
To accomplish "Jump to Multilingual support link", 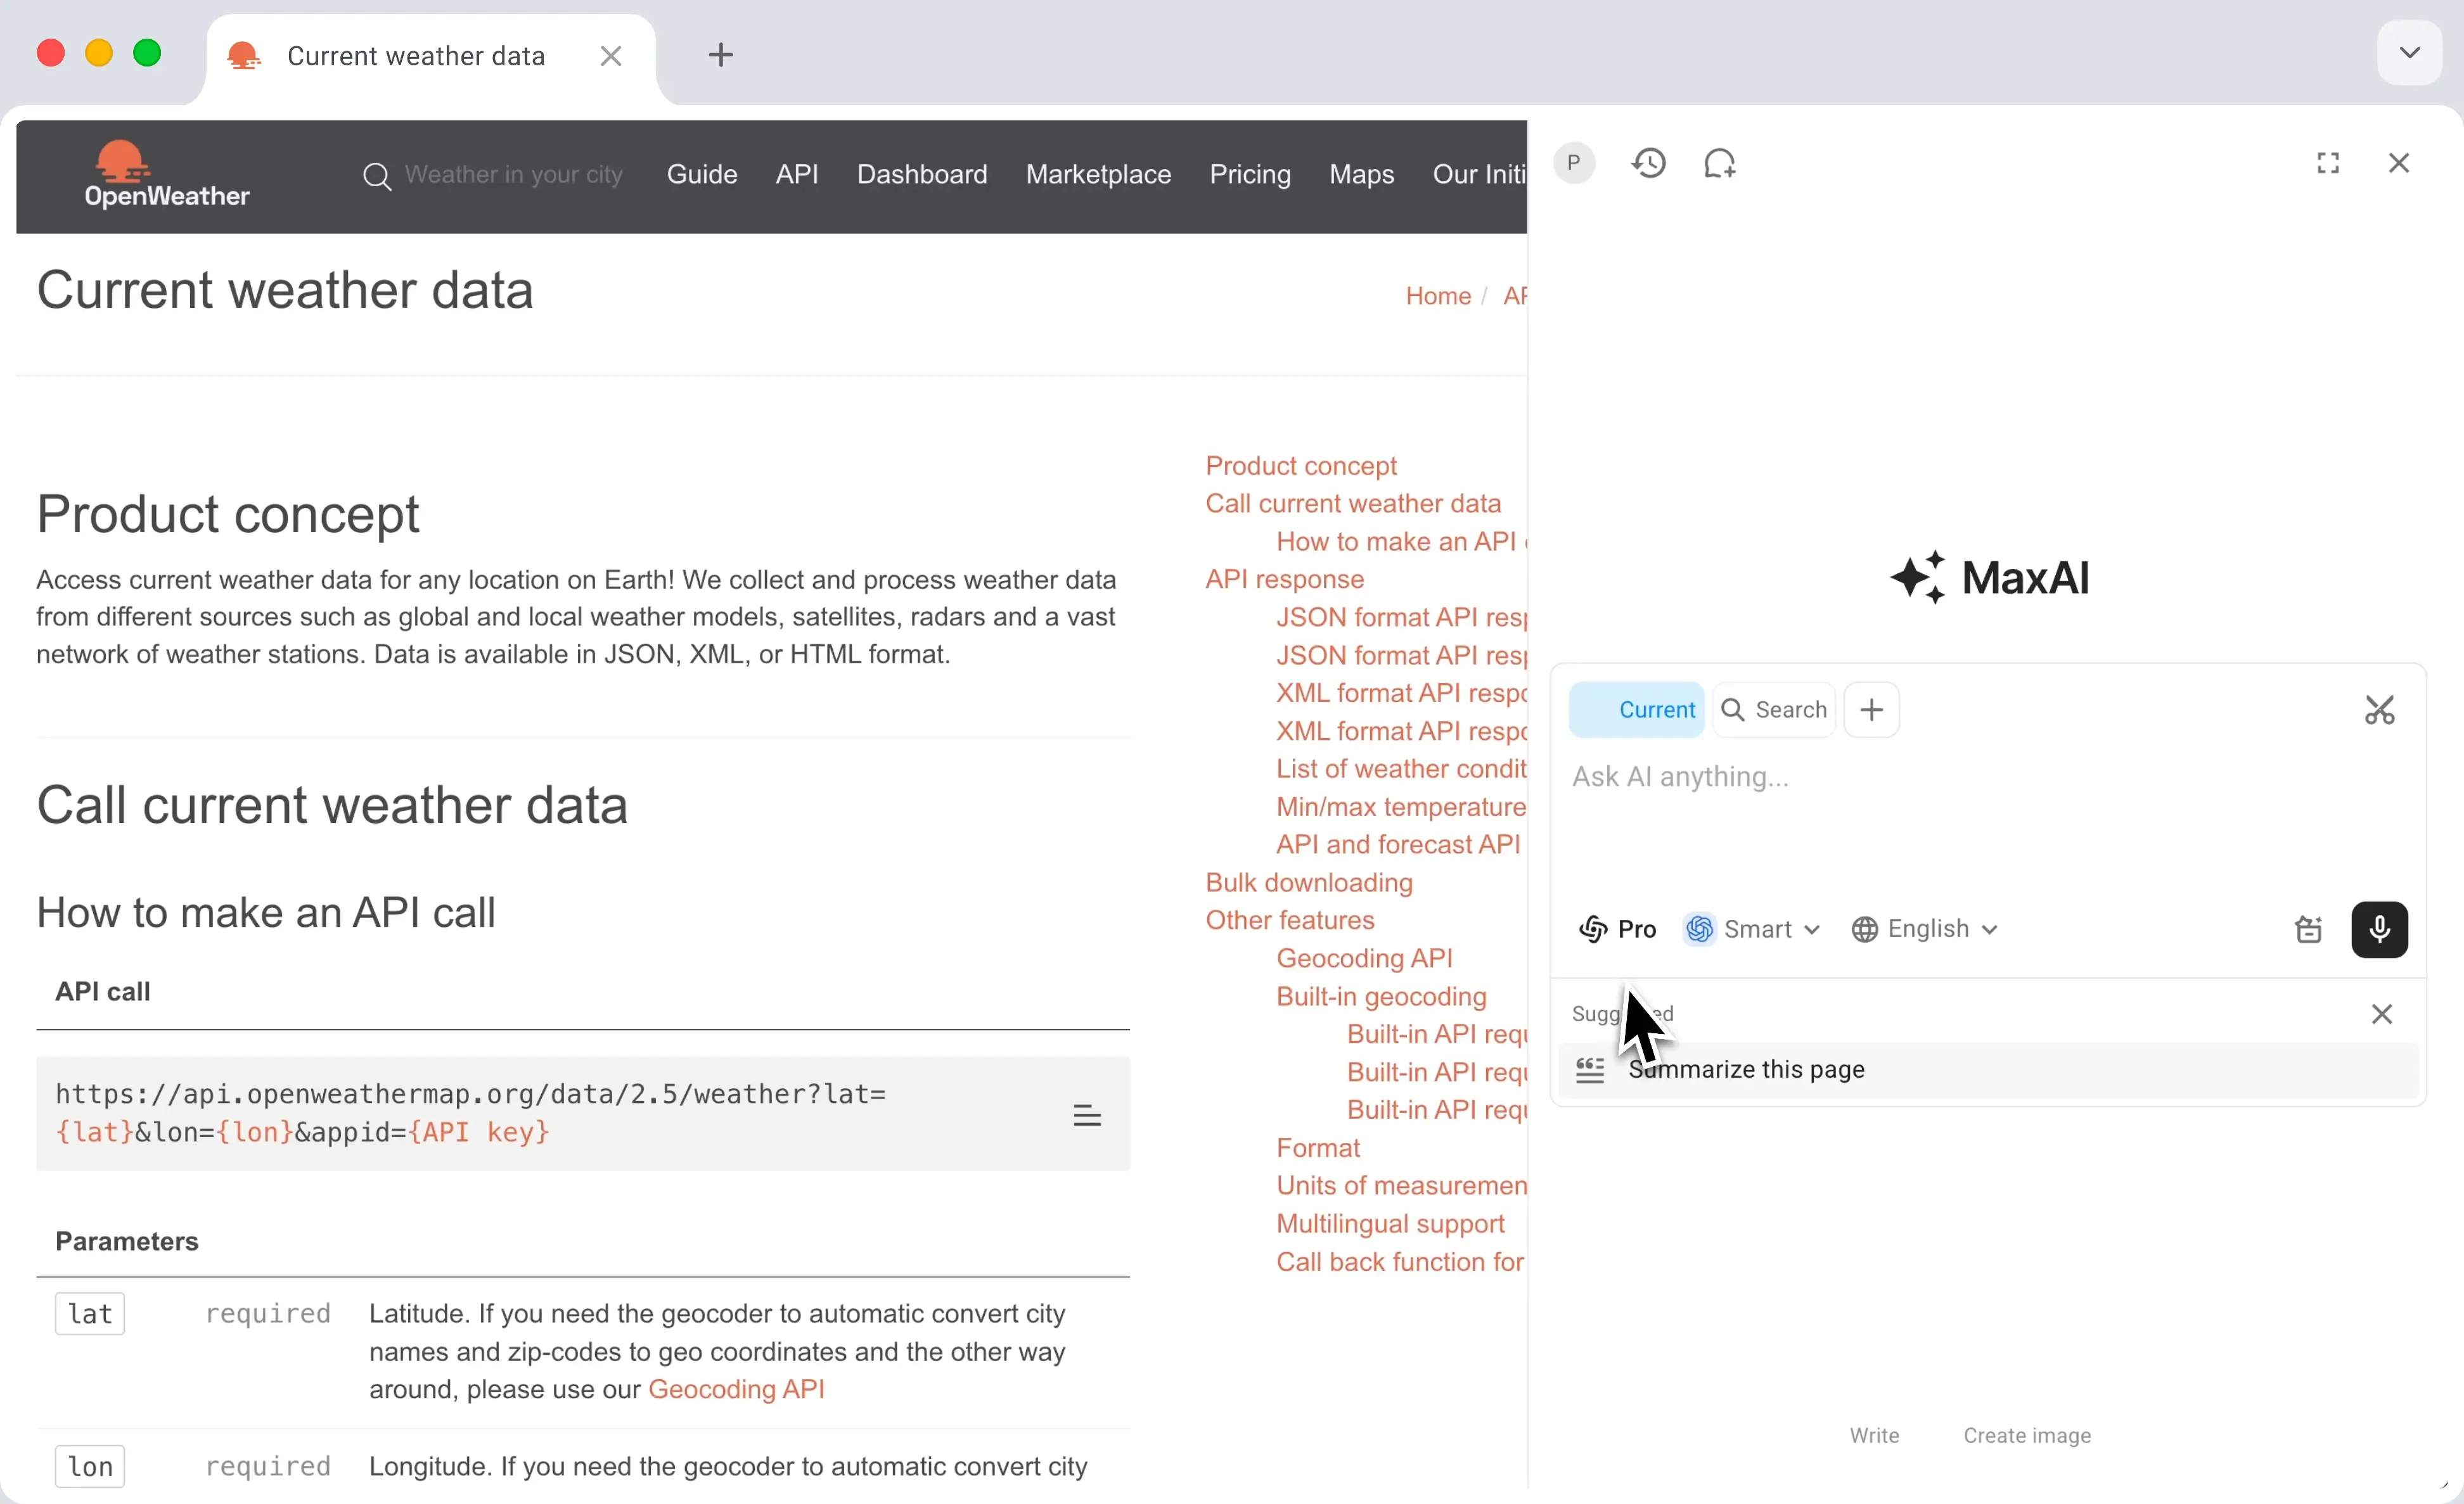I will (1390, 1224).
